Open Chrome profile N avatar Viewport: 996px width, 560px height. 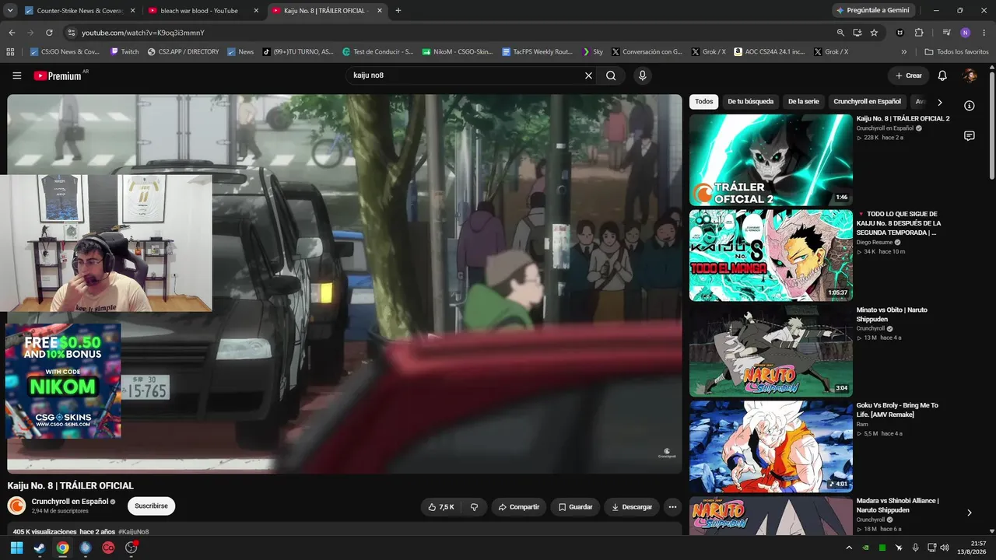point(965,33)
